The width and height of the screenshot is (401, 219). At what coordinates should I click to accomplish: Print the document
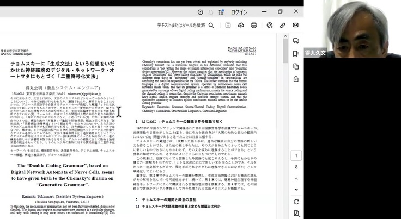point(254,25)
